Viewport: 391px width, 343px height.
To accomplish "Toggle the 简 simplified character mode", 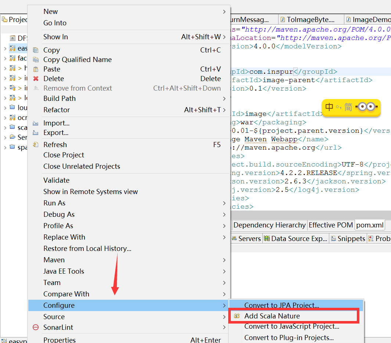I will pos(348,107).
